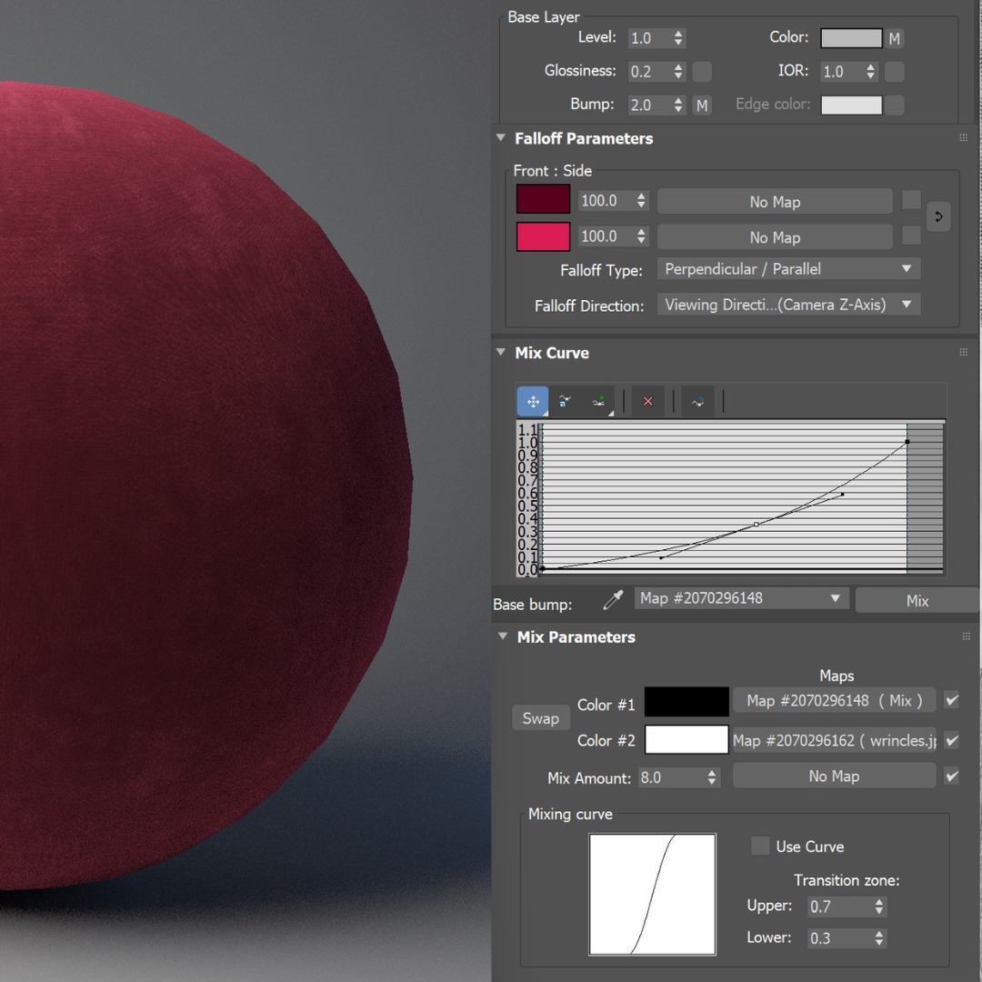982x982 pixels.
Task: Open the dark red Front color swatch
Action: pos(542,198)
